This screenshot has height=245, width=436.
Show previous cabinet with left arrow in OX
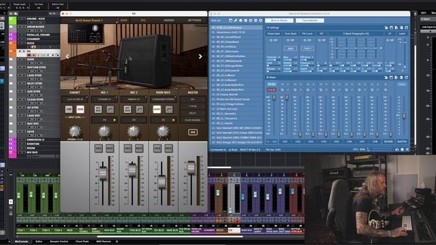pyautogui.click(x=67, y=56)
